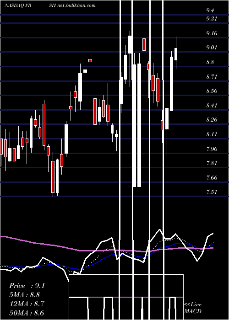Click the '5MA : 8.8' legend entry
The height and width of the screenshot is (320, 229).
pos(25,295)
